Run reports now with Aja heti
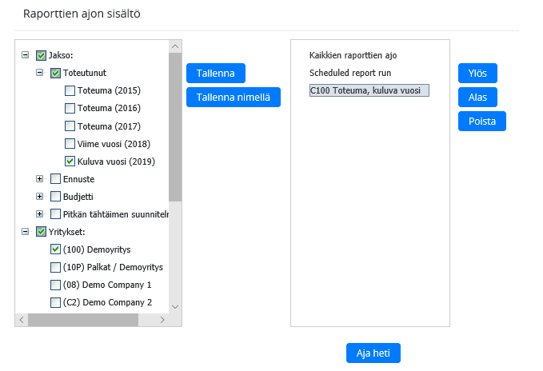Viewport: 543px width, 371px height. tap(373, 353)
